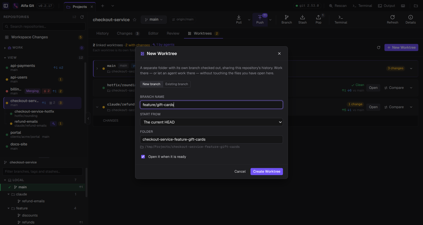Open the Output panel
The width and height of the screenshot is (423, 225).
[387, 6]
